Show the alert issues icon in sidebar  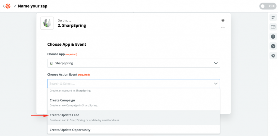273,37
